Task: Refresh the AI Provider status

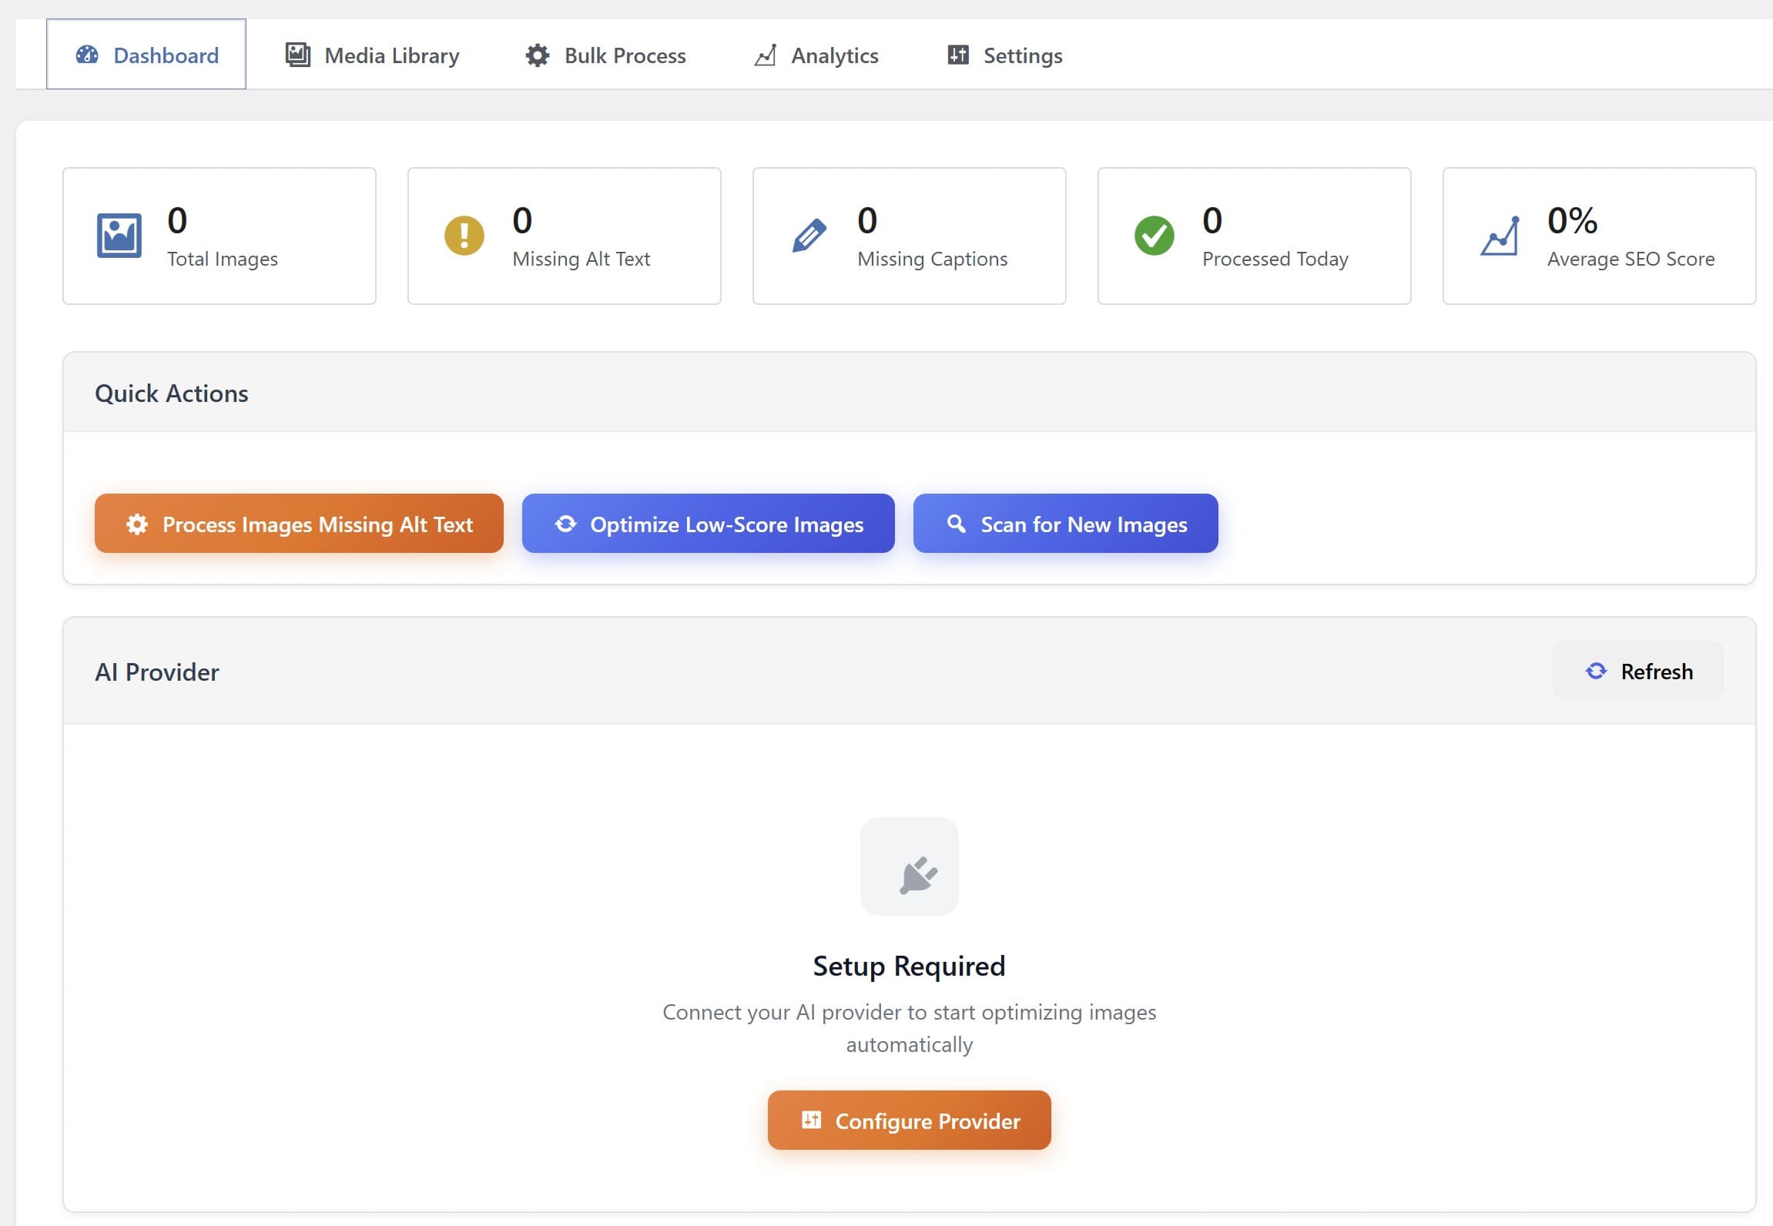Action: coord(1639,671)
